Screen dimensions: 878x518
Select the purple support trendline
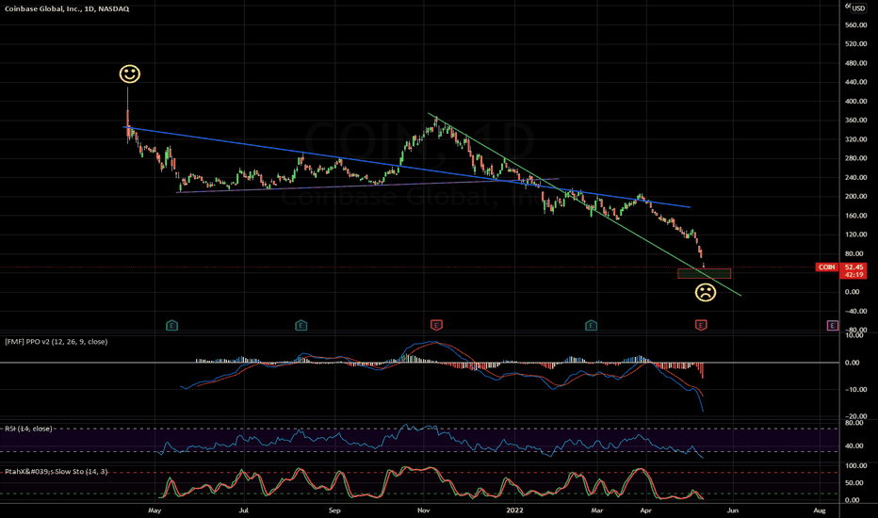pos(368,186)
